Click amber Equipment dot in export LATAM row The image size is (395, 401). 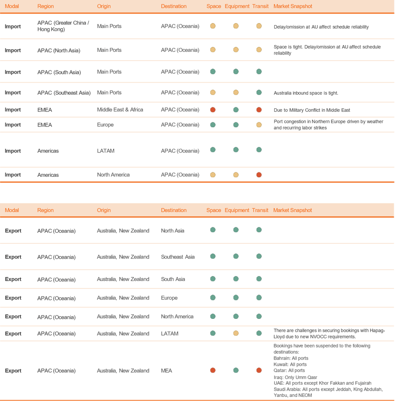[236, 334]
